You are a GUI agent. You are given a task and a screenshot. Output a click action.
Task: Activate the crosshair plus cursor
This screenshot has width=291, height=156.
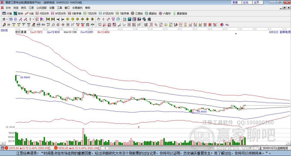click(103, 19)
